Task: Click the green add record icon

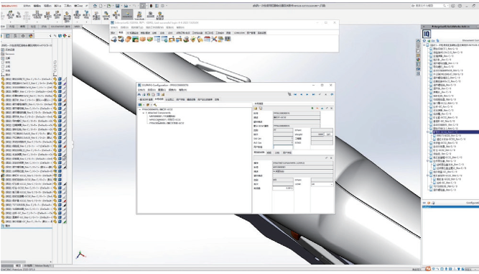Action: [x=312, y=109]
